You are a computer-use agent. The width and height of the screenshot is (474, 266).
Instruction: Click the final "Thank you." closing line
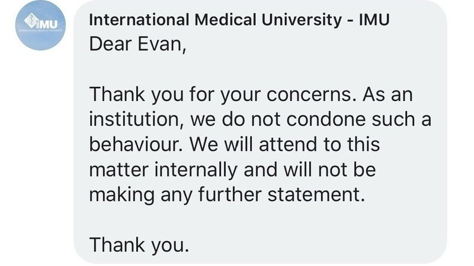point(139,245)
